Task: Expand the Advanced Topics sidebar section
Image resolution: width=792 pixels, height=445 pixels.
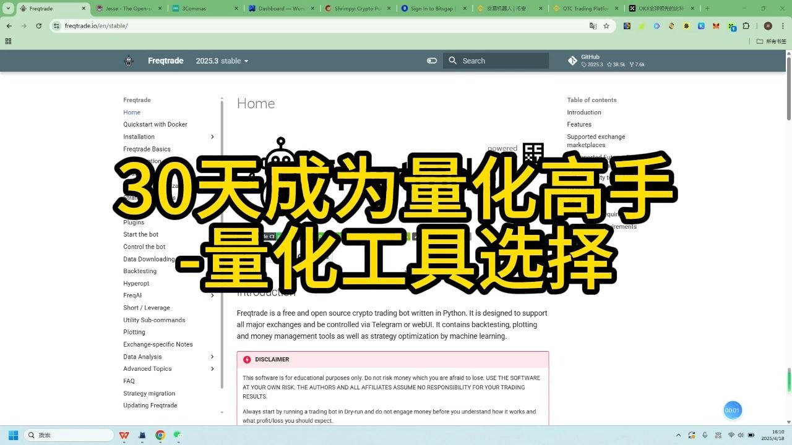Action: (x=212, y=369)
